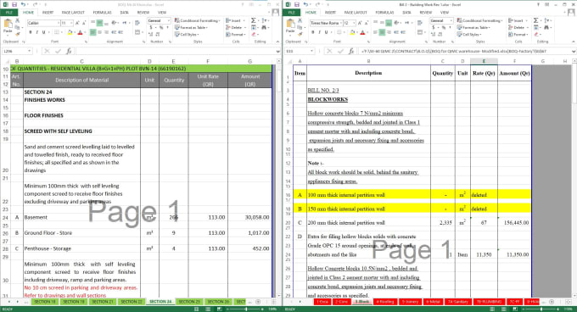The height and width of the screenshot is (312, 577).
Task: Open FORMULAS tab in left window
Action: [x=102, y=13]
